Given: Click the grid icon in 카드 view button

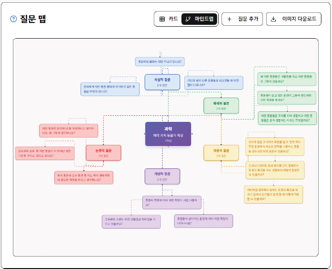Looking at the screenshot, I should (x=162, y=19).
